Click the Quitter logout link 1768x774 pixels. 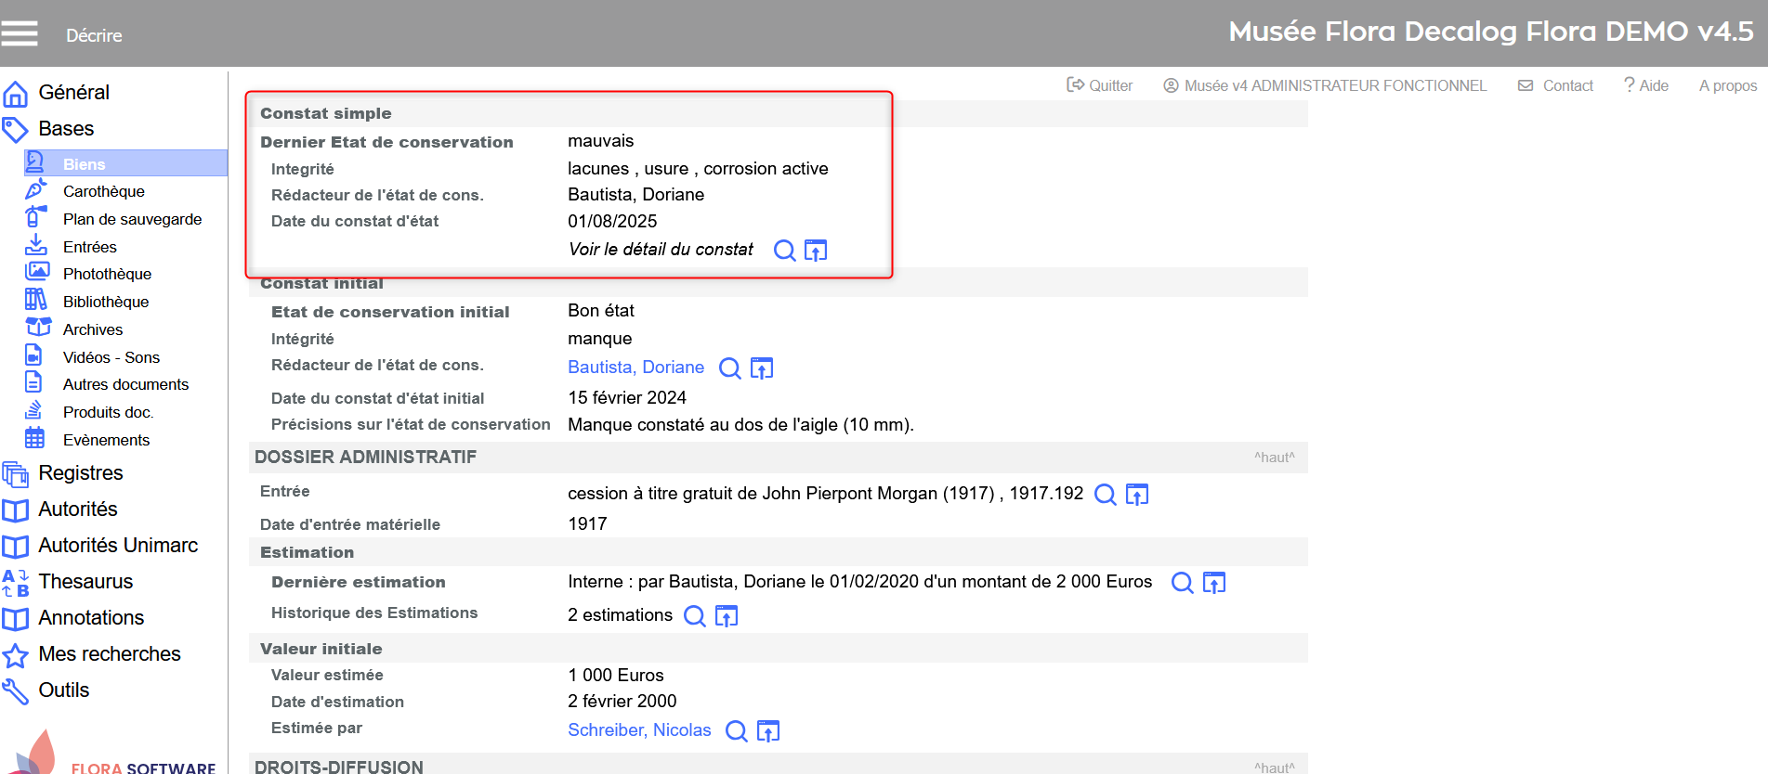1100,85
